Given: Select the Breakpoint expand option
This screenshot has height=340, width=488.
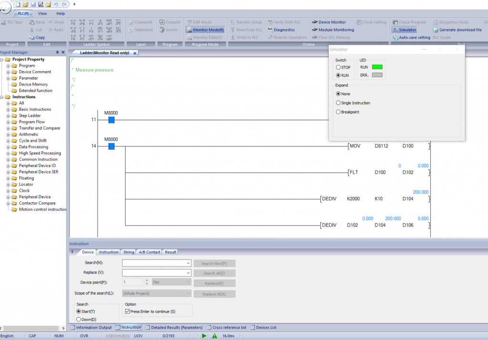Looking at the screenshot, I should (x=338, y=112).
